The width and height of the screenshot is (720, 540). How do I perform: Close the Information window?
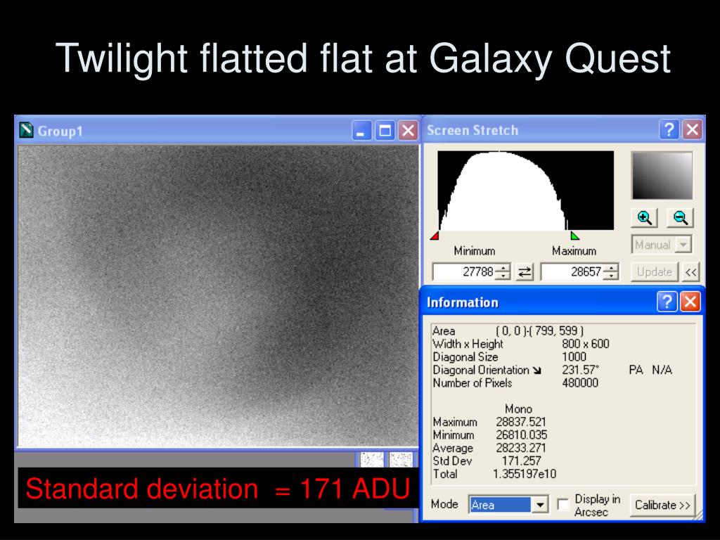click(690, 302)
